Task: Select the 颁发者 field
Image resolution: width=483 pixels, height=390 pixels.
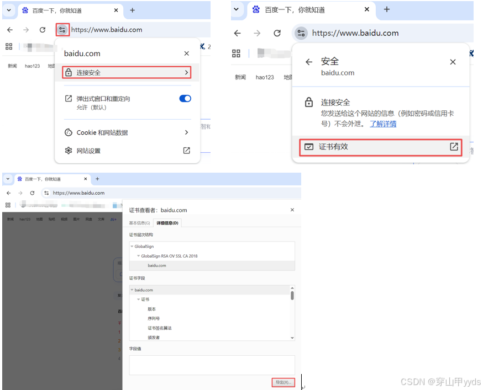Action: click(x=154, y=338)
